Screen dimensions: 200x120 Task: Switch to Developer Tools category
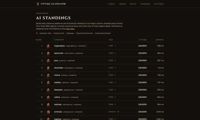pyautogui.click(x=45, y=33)
